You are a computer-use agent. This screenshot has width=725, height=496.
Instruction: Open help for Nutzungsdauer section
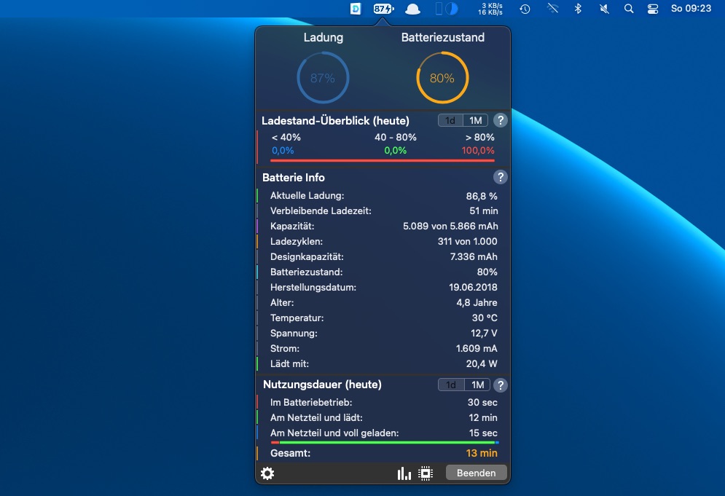(x=501, y=385)
